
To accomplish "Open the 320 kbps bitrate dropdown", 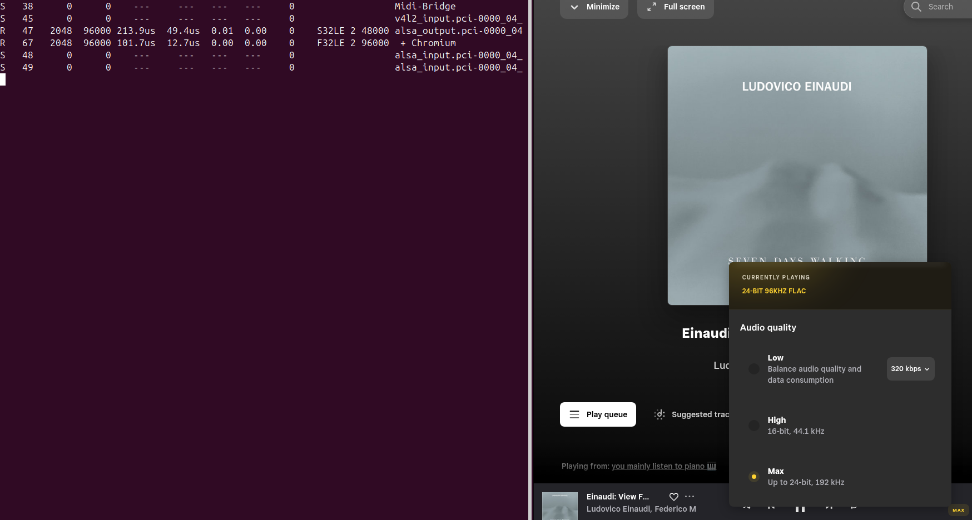I will pyautogui.click(x=910, y=369).
